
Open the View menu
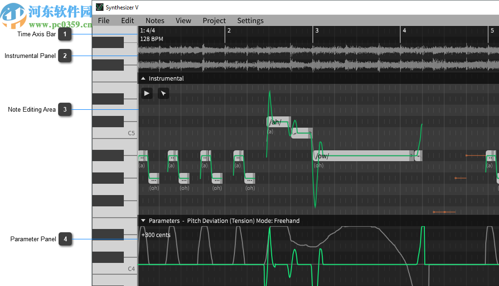click(183, 20)
